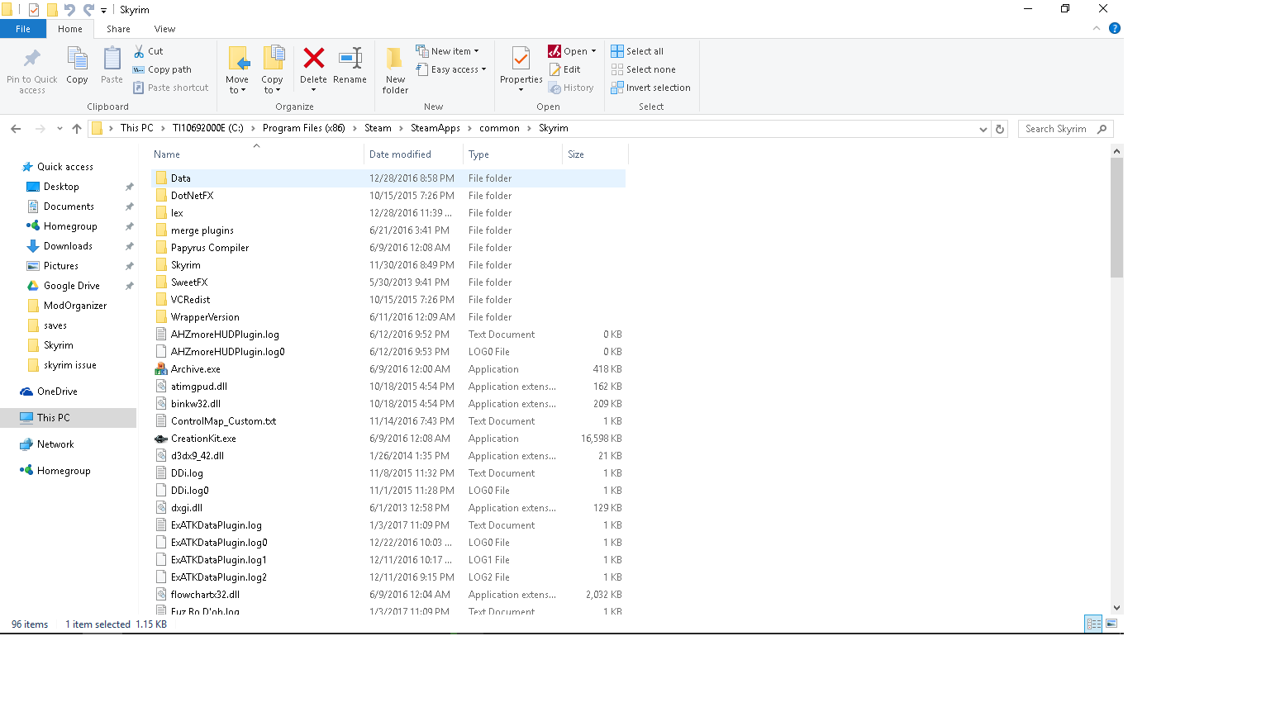This screenshot has width=1266, height=712.
Task: Switch to Details view icon
Action: pos(1093,624)
